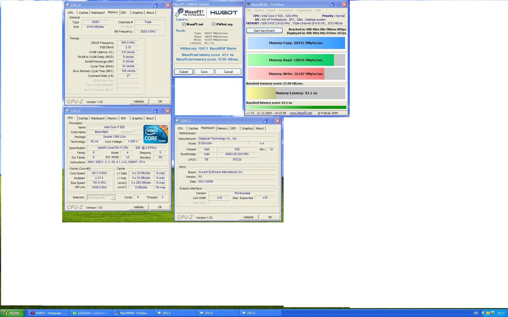Select Caches tab in CPU-Z Memory window
The image size is (508, 317).
click(x=84, y=13)
